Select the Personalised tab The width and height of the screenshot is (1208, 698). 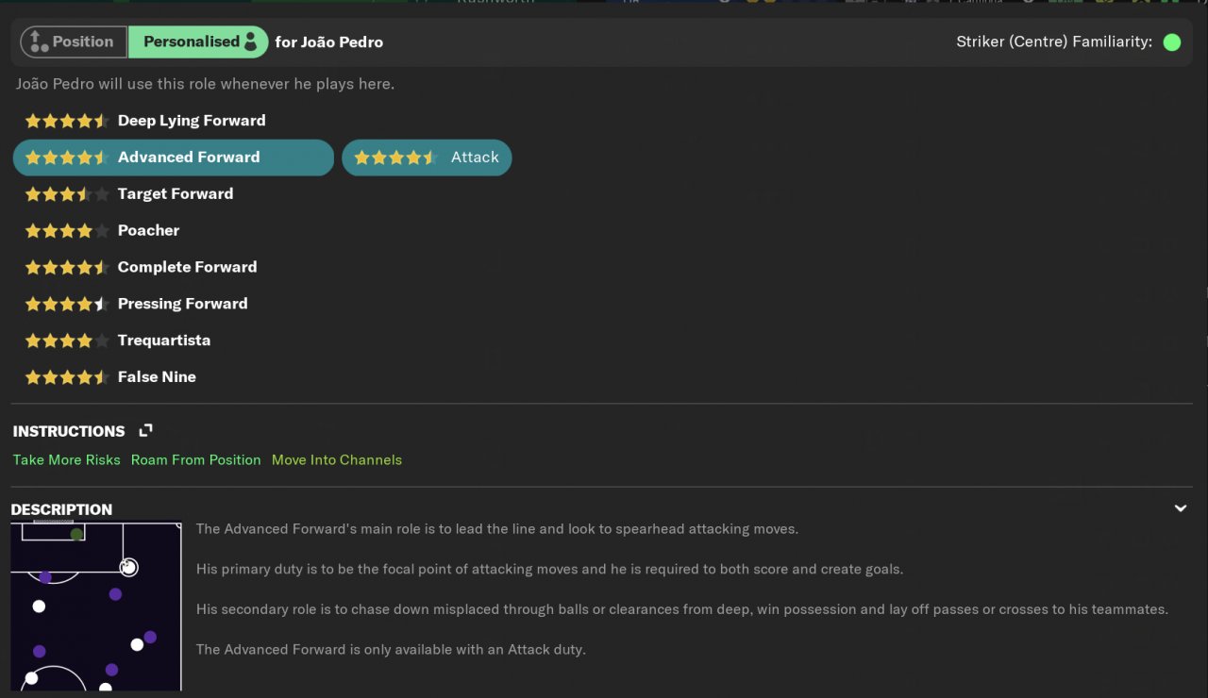198,42
